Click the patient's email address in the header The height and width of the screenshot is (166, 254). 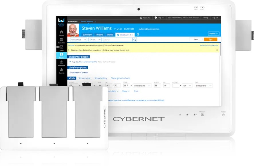point(149,29)
